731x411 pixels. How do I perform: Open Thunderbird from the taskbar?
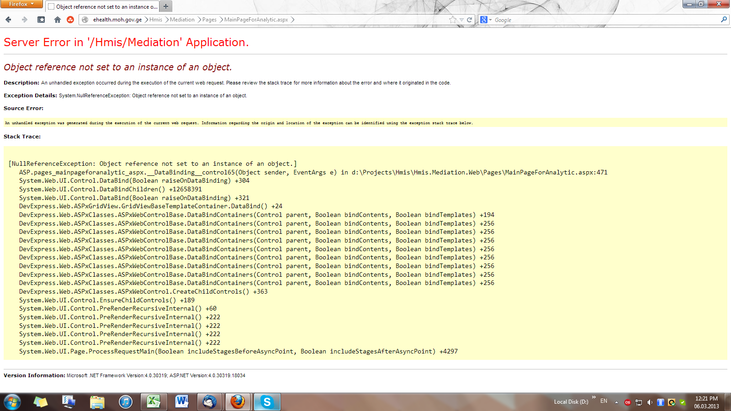click(210, 402)
